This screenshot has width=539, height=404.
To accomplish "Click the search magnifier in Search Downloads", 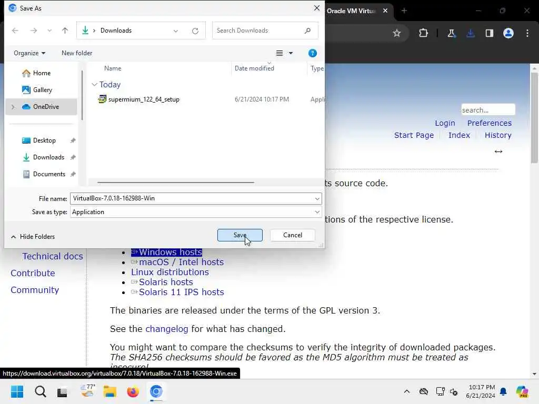I will click(307, 31).
